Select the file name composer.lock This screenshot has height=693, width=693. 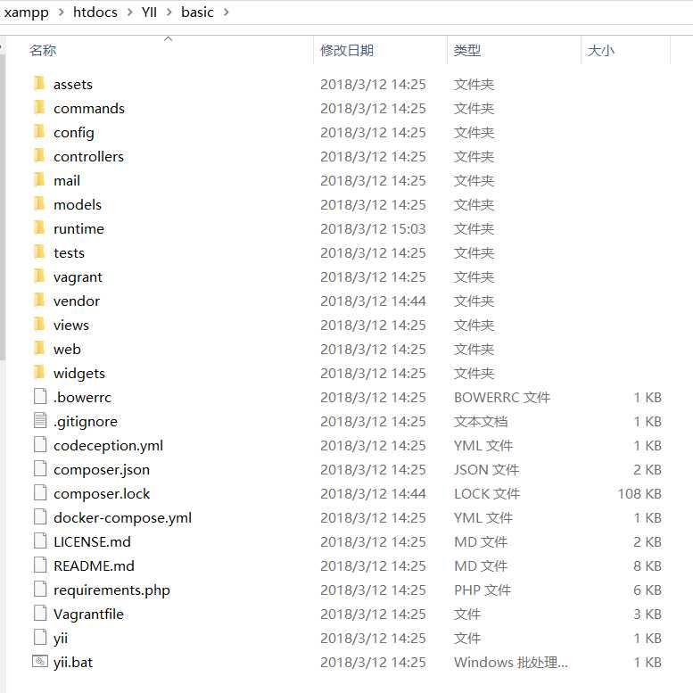click(102, 493)
